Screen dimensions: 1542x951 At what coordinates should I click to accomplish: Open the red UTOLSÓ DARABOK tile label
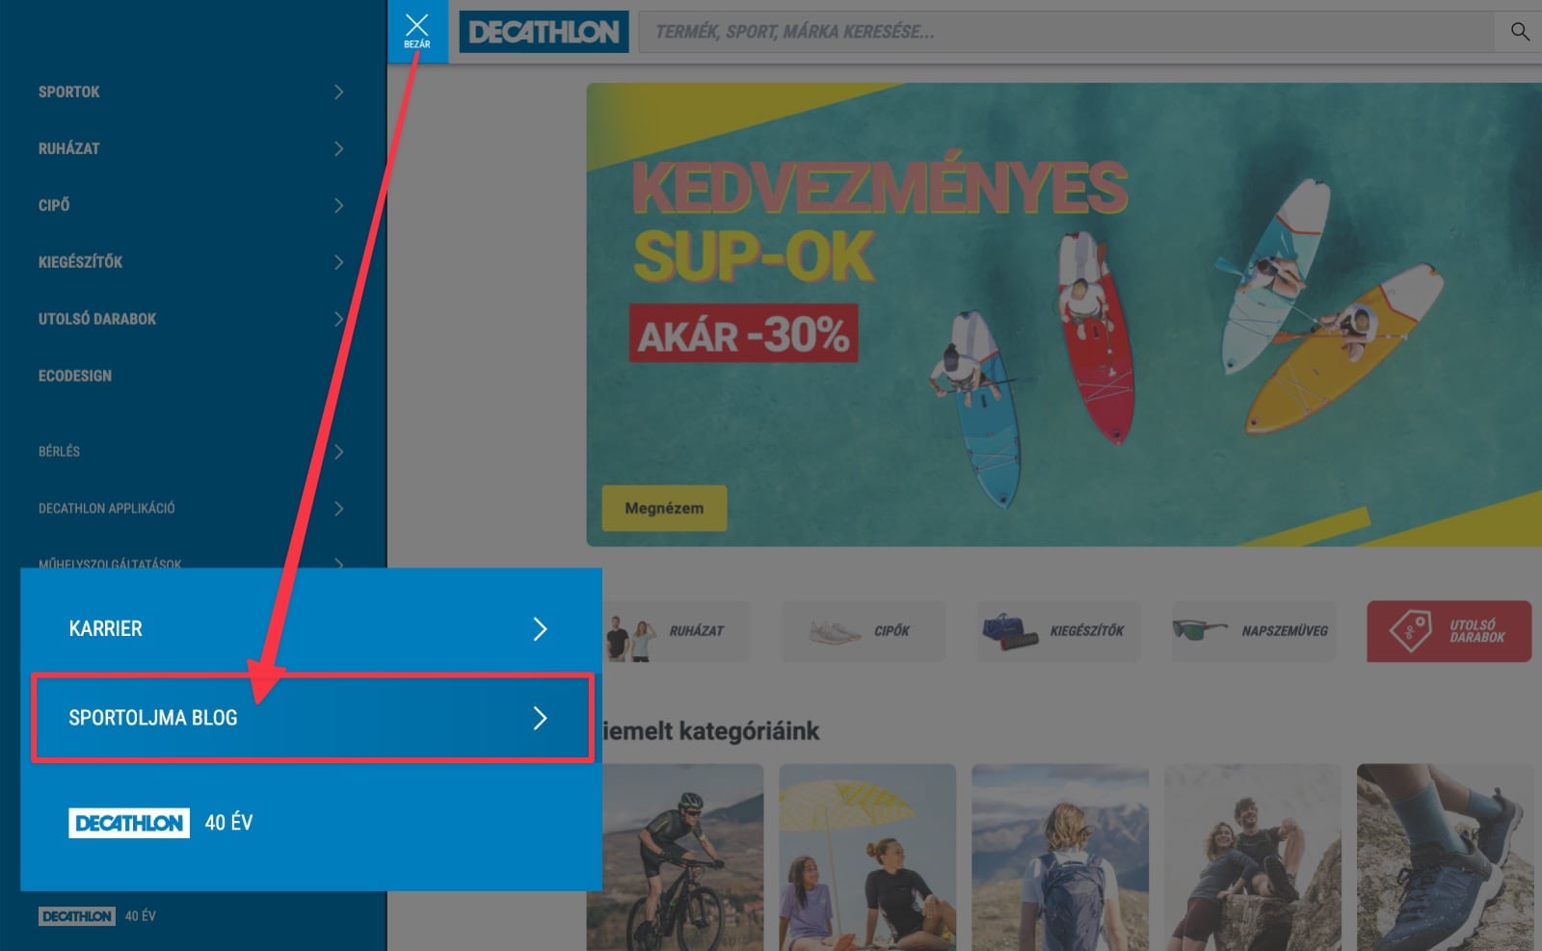tap(1476, 631)
